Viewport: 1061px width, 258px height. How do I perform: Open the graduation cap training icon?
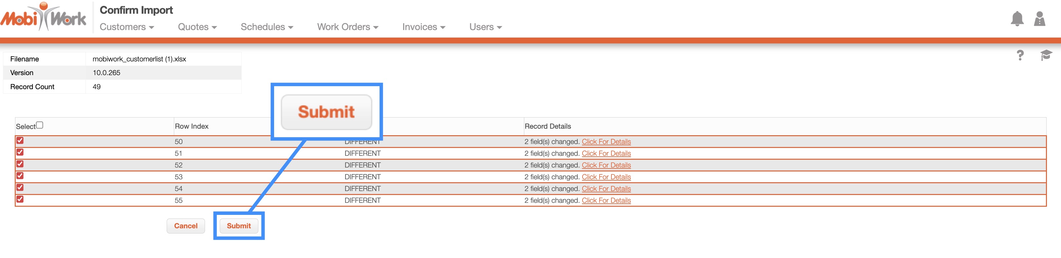click(x=1046, y=55)
